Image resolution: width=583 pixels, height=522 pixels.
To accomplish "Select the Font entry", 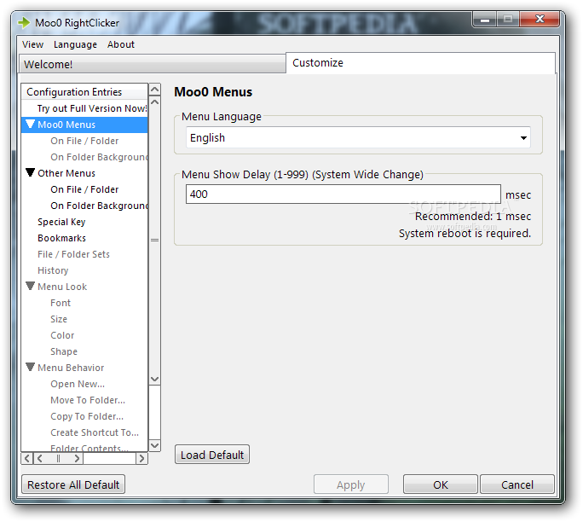I will coord(61,303).
